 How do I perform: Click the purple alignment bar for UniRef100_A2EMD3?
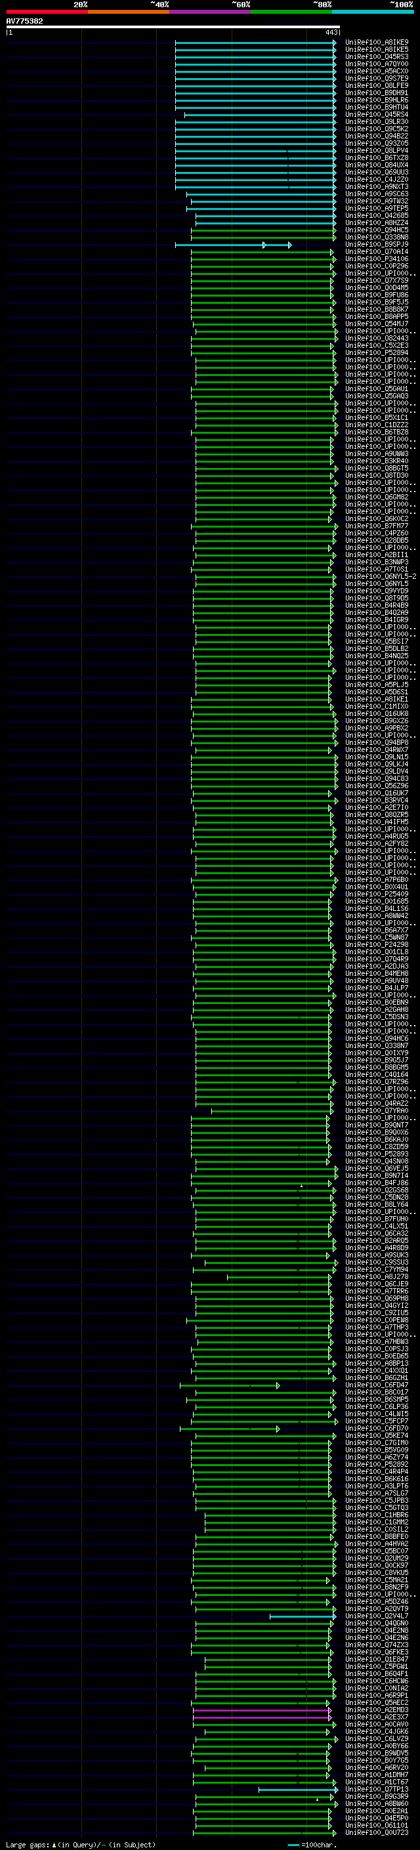[262, 1710]
